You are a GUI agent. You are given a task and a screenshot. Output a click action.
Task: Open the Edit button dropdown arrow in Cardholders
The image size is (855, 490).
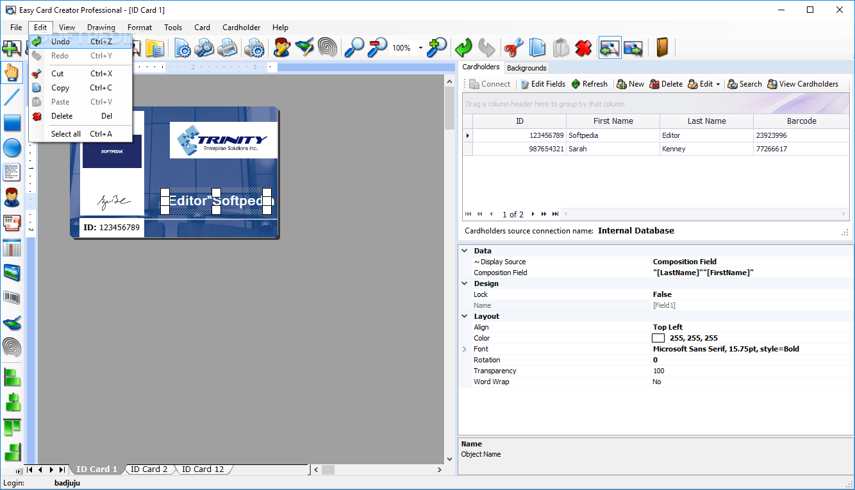(x=718, y=84)
